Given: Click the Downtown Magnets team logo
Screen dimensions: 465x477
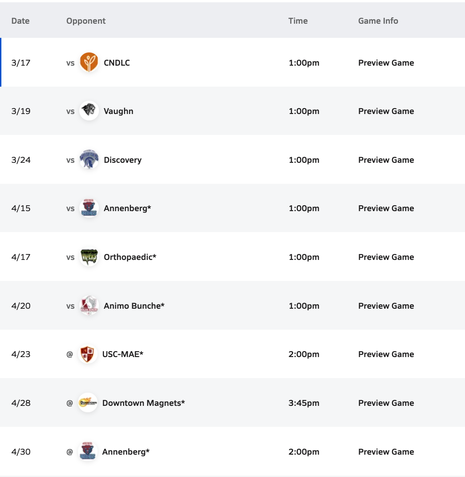Looking at the screenshot, I should [88, 403].
